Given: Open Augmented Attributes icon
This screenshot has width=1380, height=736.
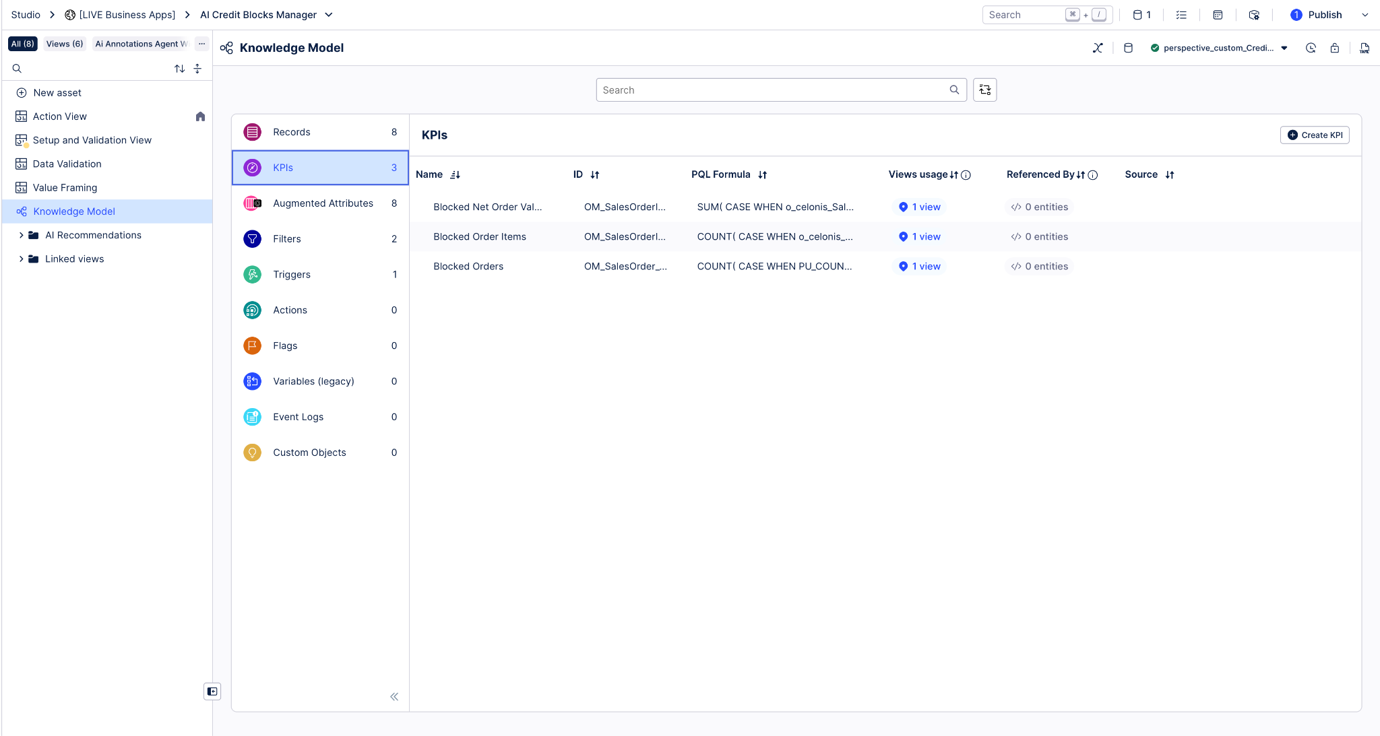Looking at the screenshot, I should click(x=252, y=203).
